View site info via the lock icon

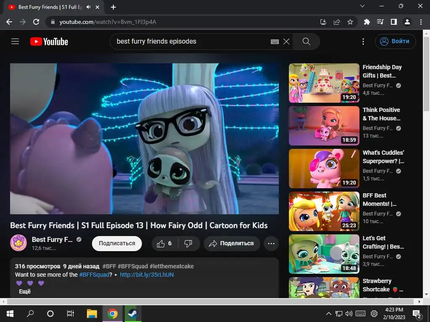[x=53, y=22]
